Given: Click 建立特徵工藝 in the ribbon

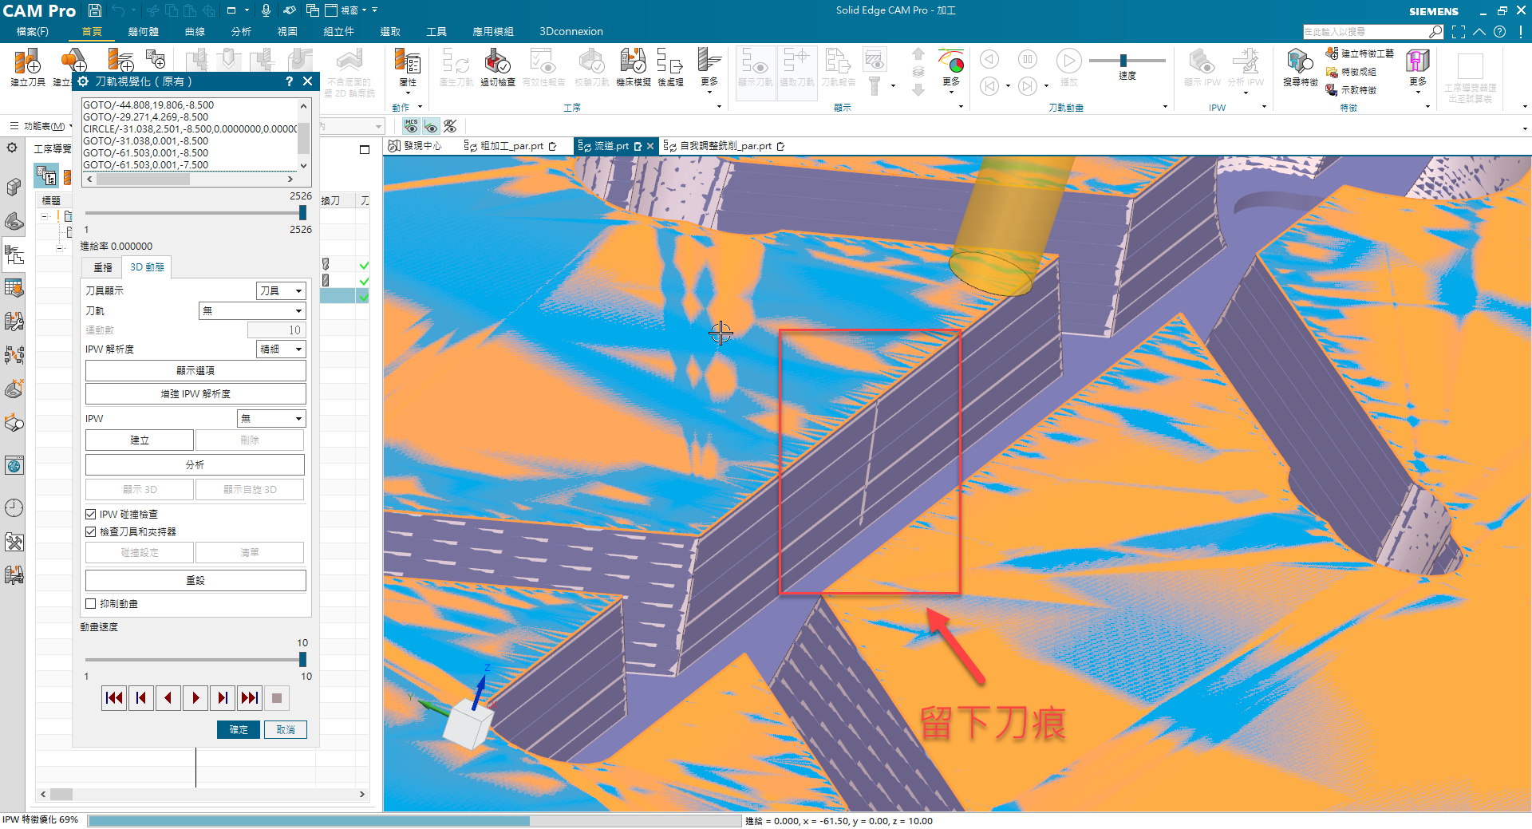Looking at the screenshot, I should point(1360,53).
